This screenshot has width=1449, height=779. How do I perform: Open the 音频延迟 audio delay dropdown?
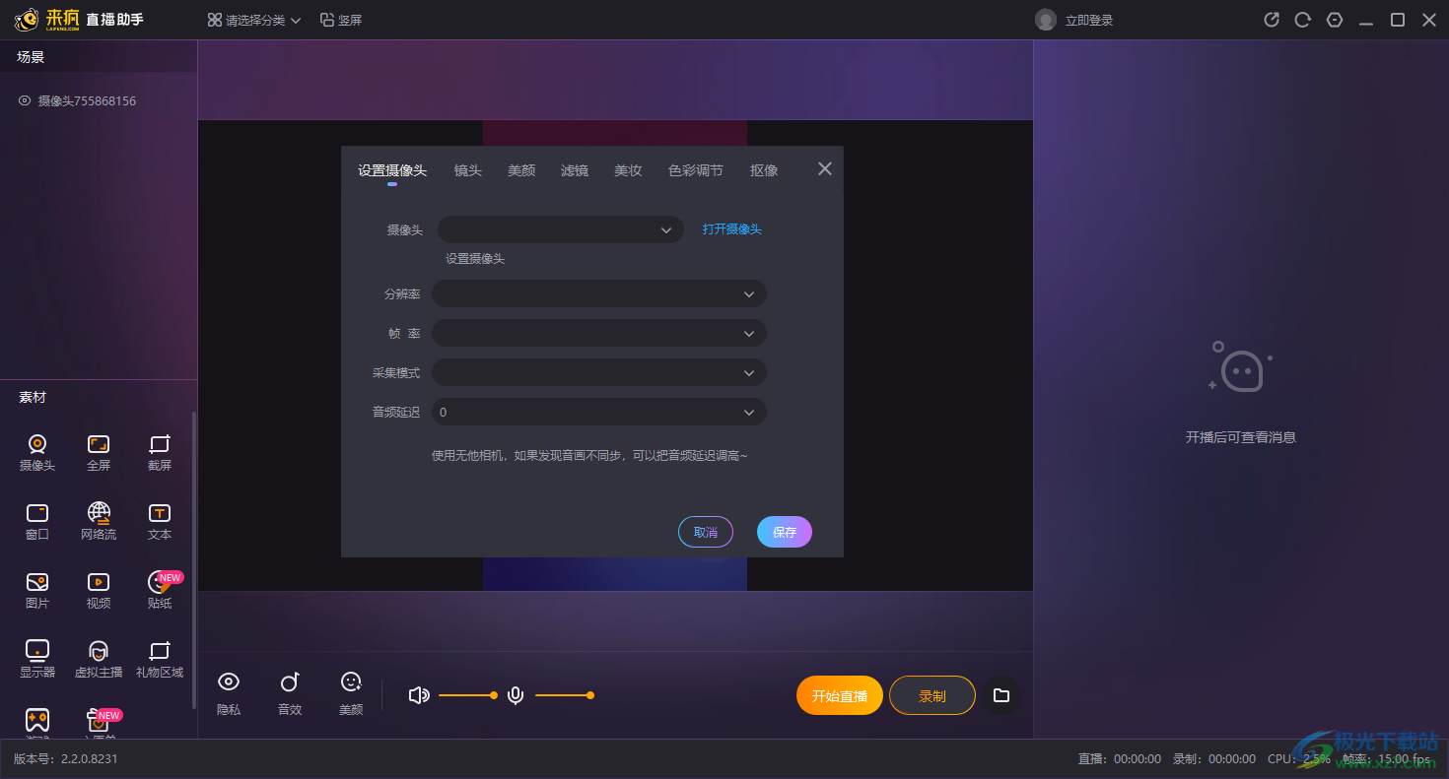599,412
